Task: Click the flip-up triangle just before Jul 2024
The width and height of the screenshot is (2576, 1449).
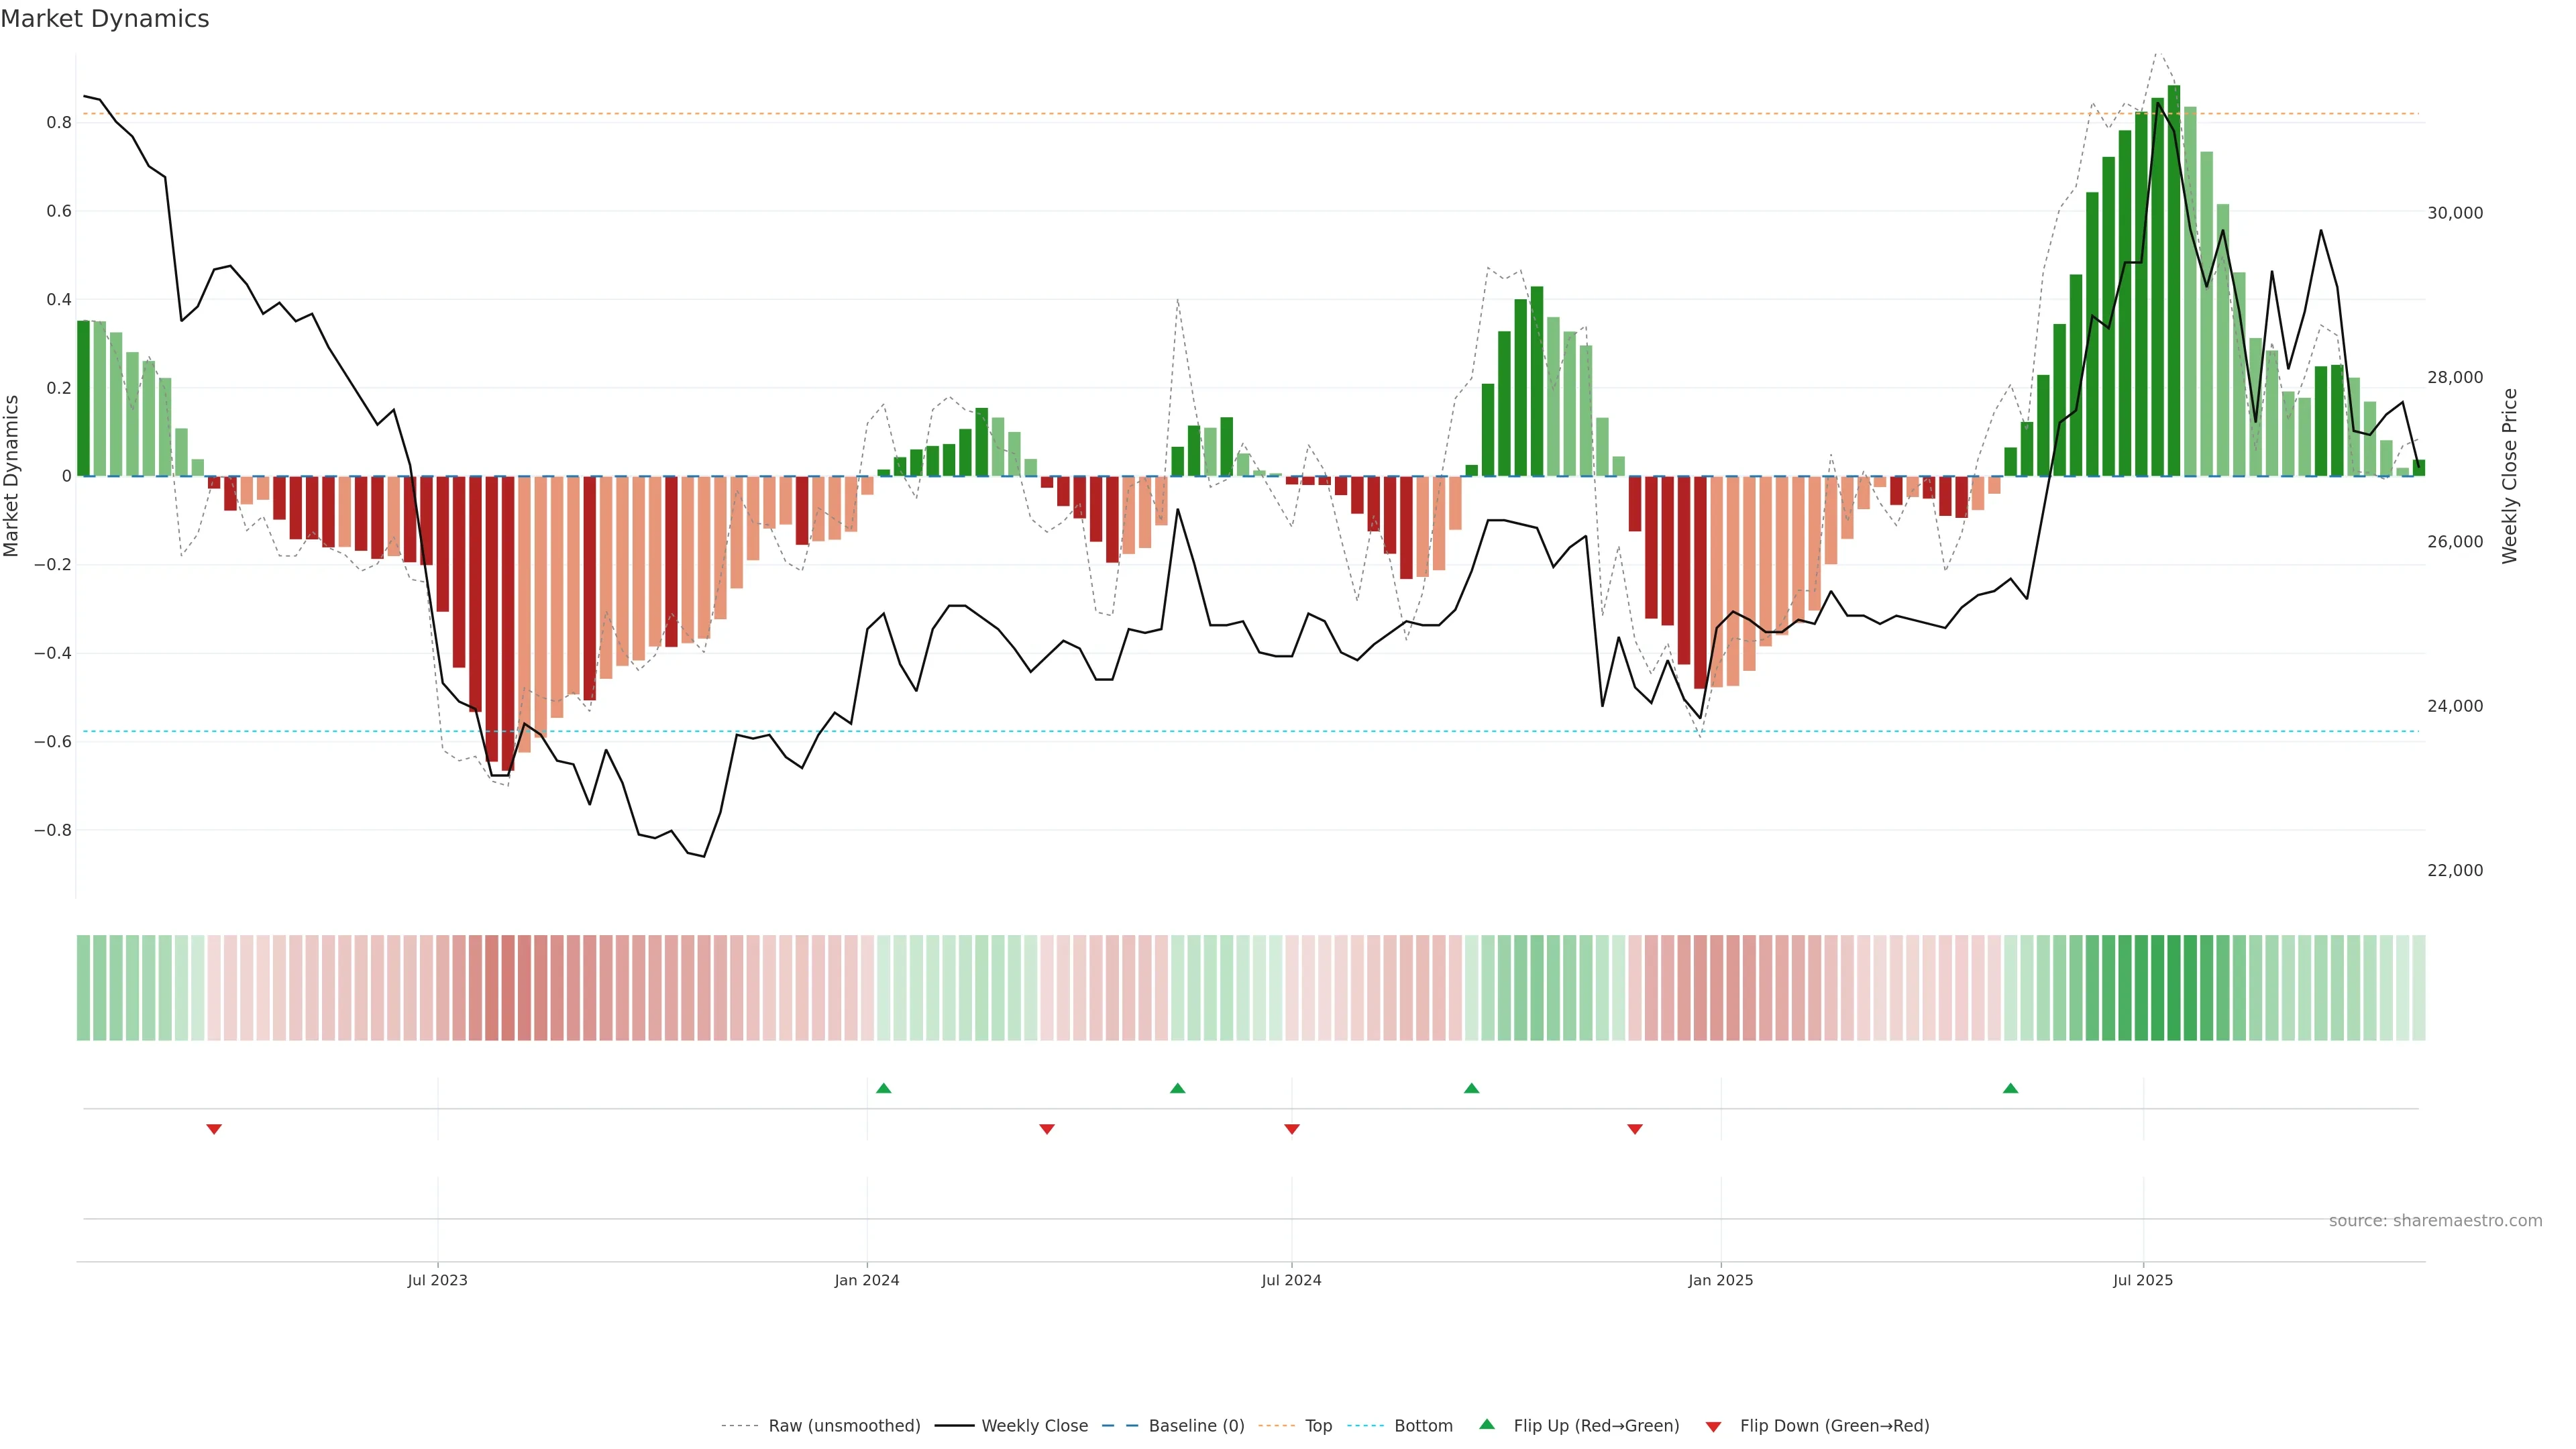Action: [1177, 1088]
